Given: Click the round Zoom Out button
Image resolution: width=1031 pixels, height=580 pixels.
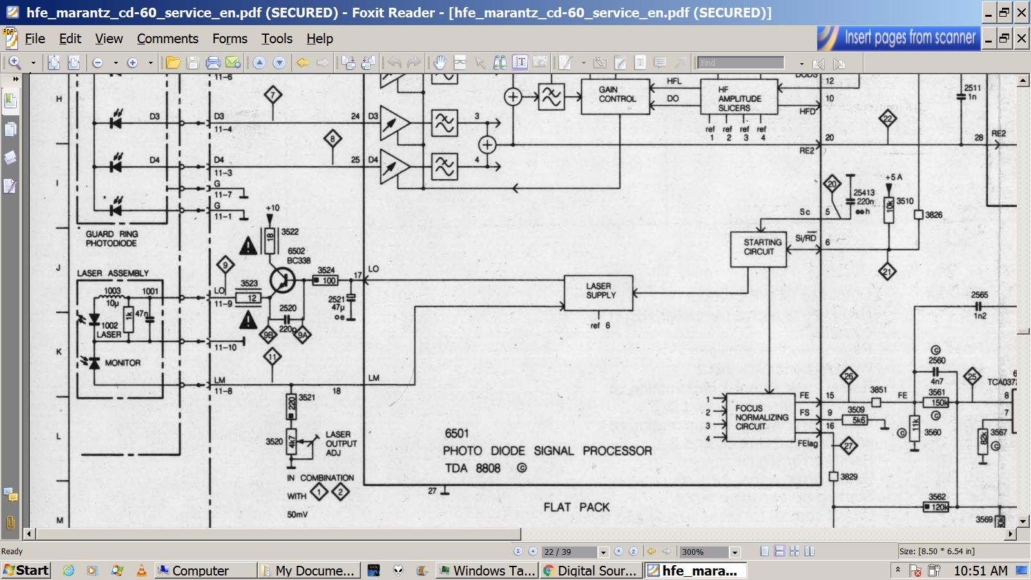Looking at the screenshot, I should coord(98,63).
